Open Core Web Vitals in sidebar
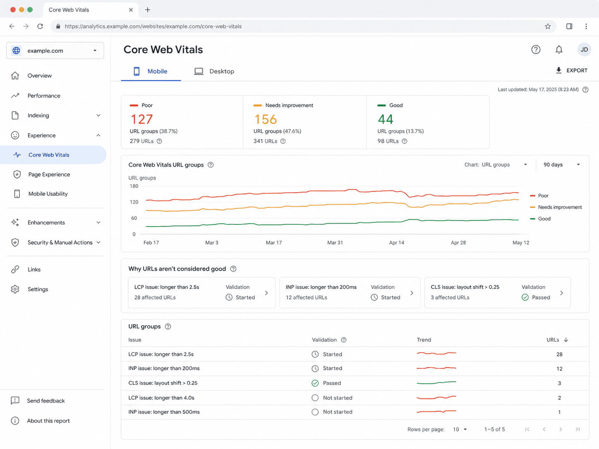Viewport: 599px width, 449px height. tap(53, 155)
